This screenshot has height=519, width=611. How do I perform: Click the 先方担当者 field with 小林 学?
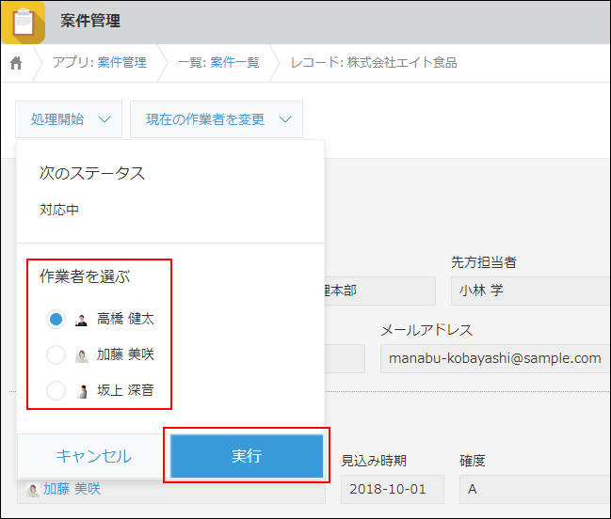point(530,291)
